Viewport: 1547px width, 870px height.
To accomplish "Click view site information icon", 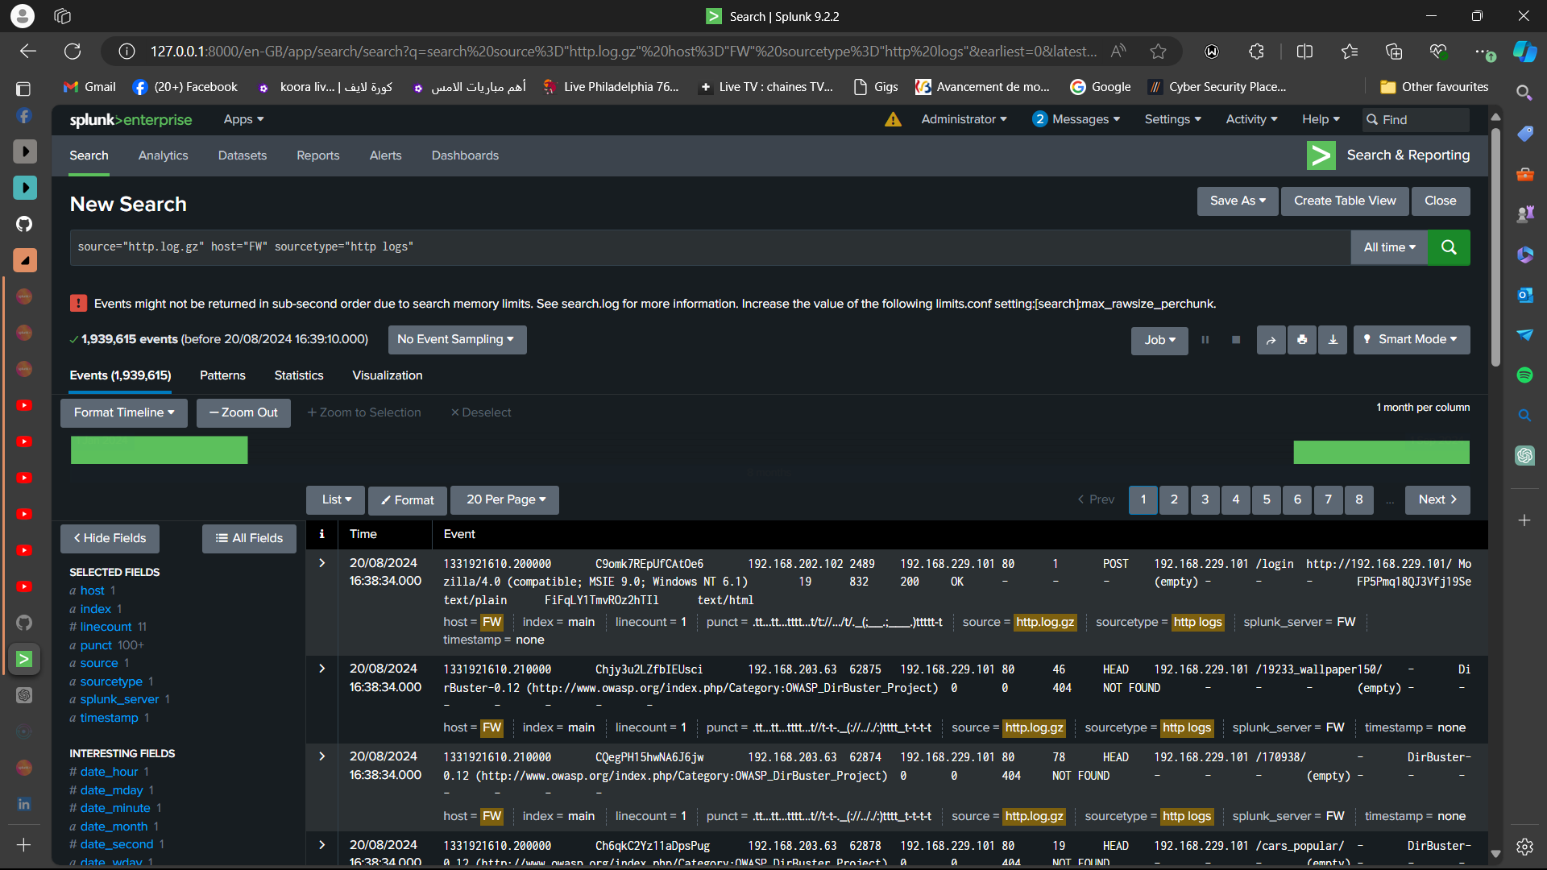I will 126,52.
